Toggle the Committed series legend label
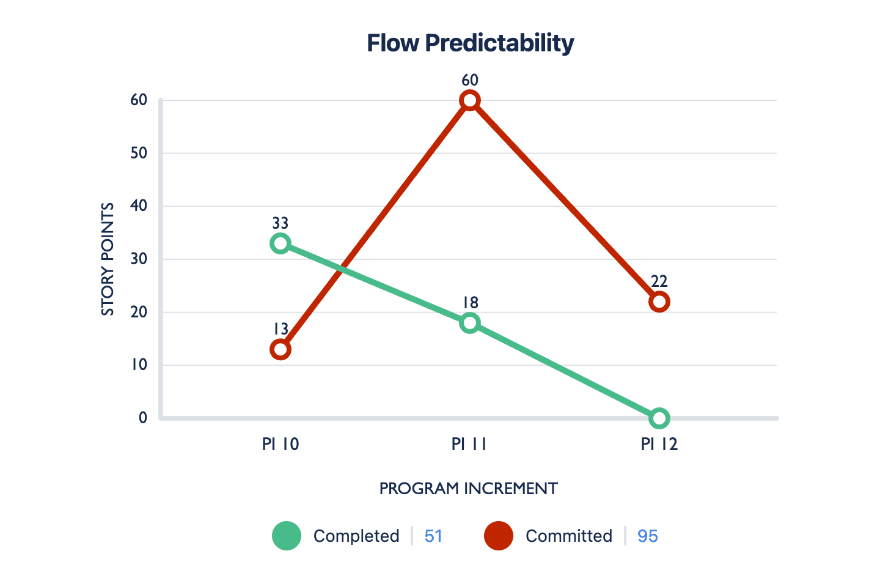Image resolution: width=891 pixels, height=570 pixels. (x=568, y=536)
